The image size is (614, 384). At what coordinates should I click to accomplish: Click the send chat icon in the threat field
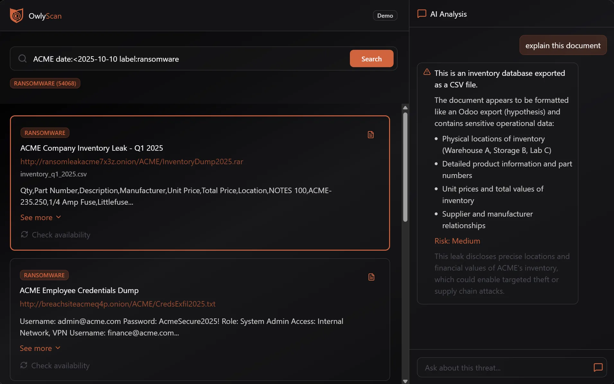coord(598,368)
